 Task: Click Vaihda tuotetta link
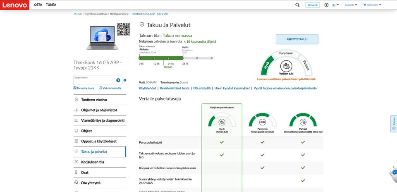(110, 88)
